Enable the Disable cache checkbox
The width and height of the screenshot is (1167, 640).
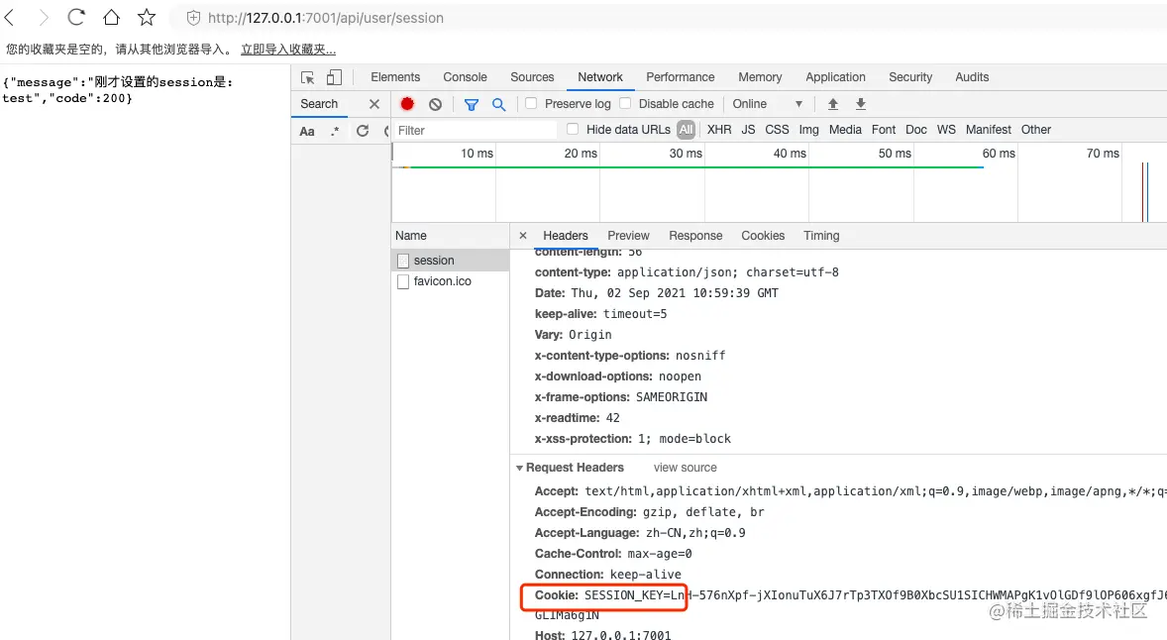tap(625, 103)
